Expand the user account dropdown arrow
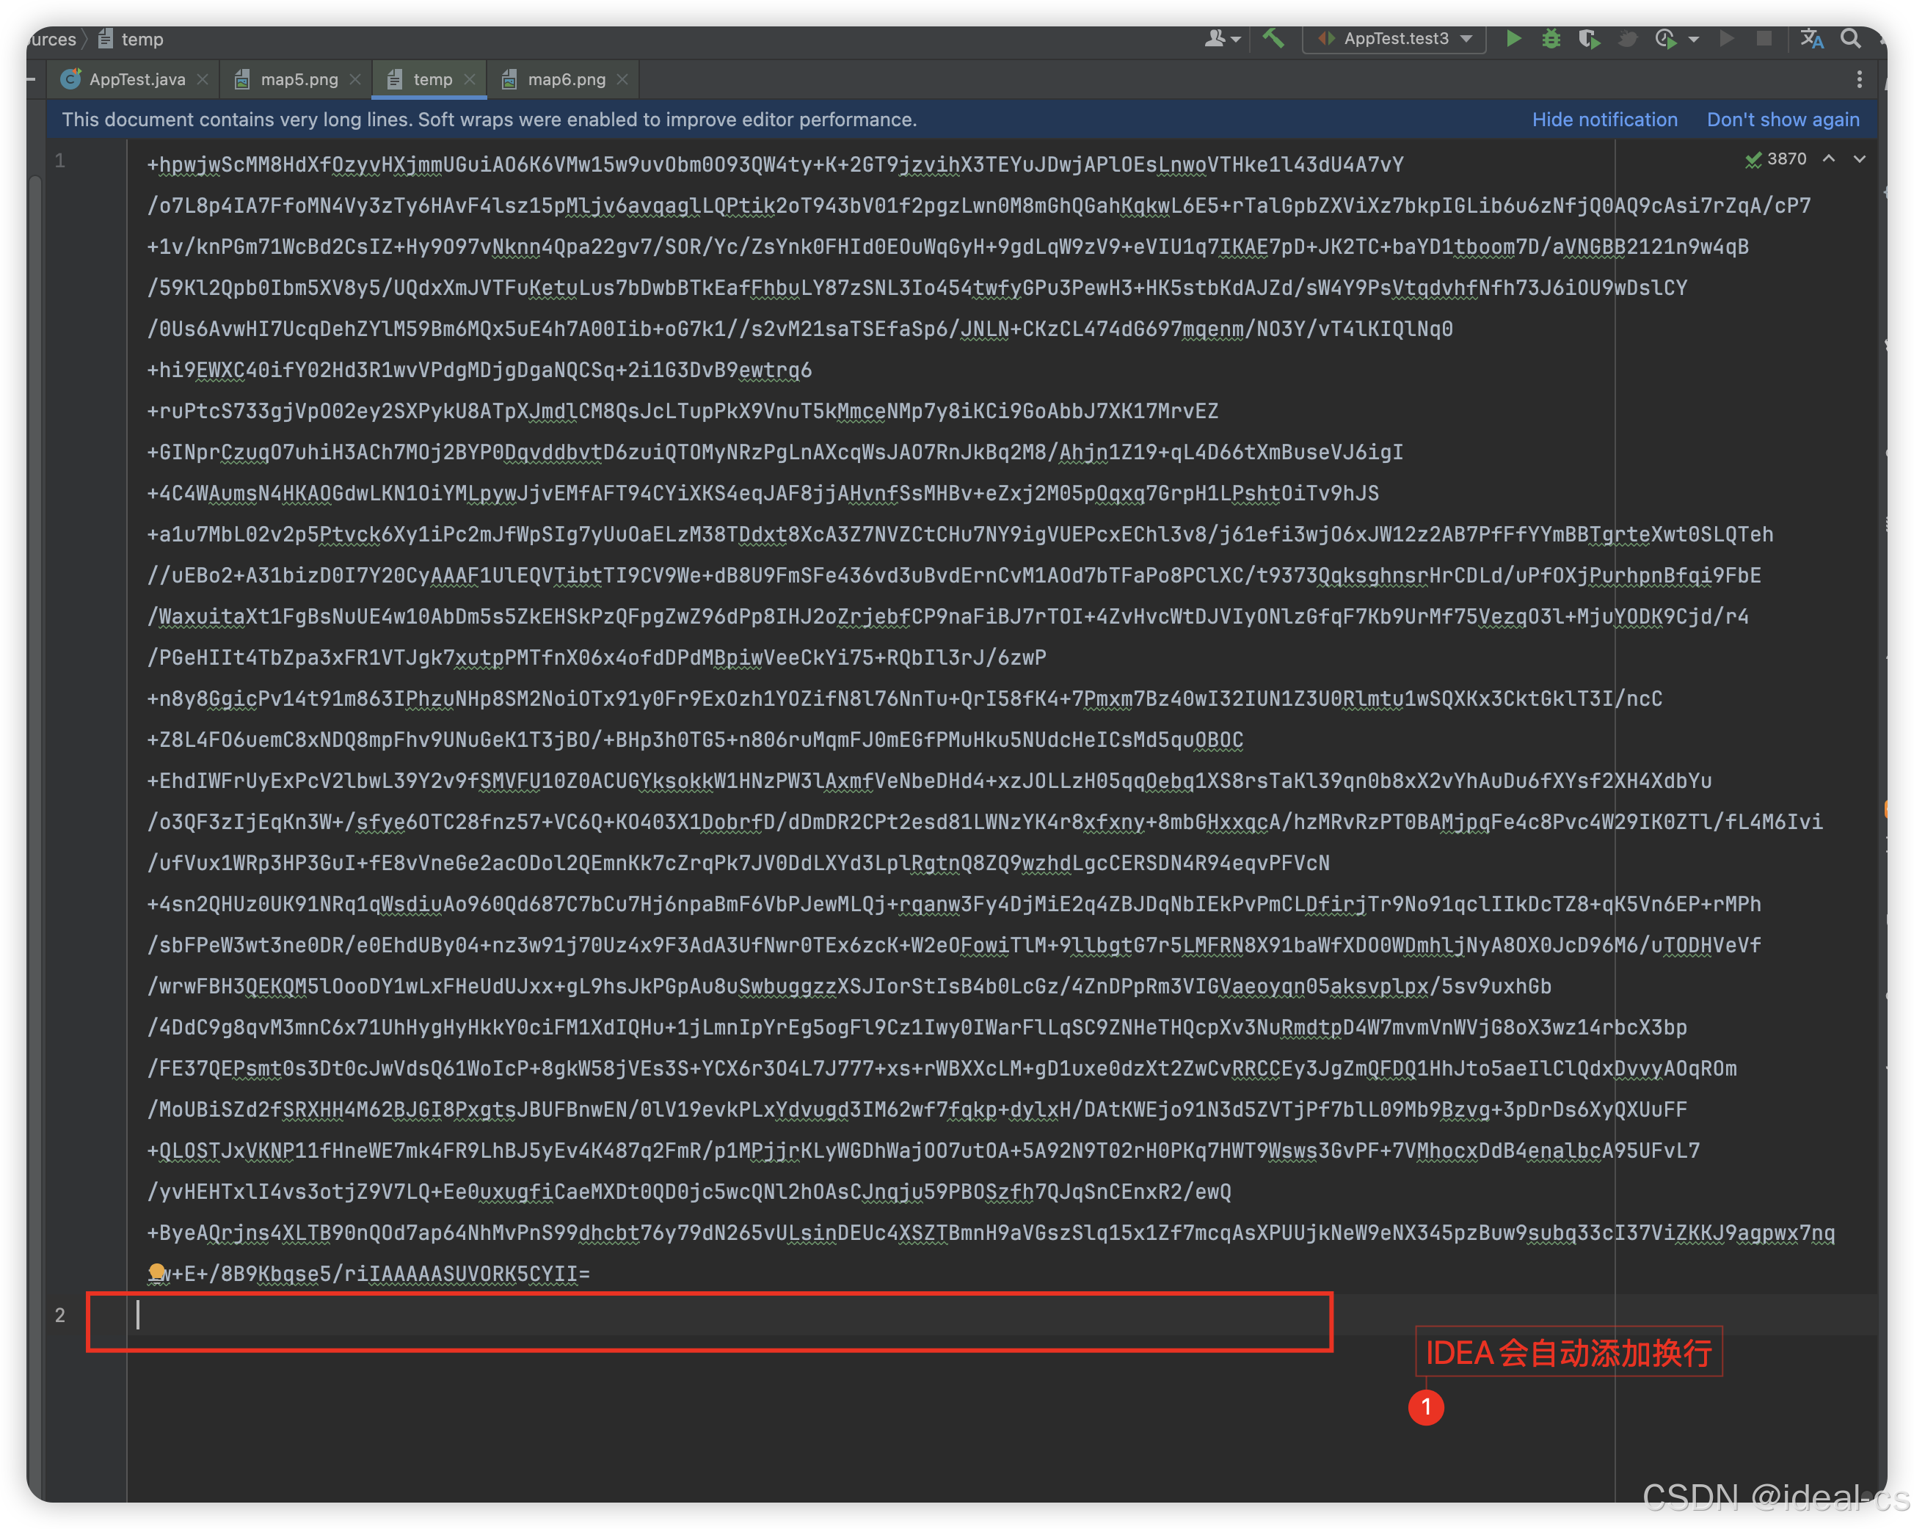 1236,39
